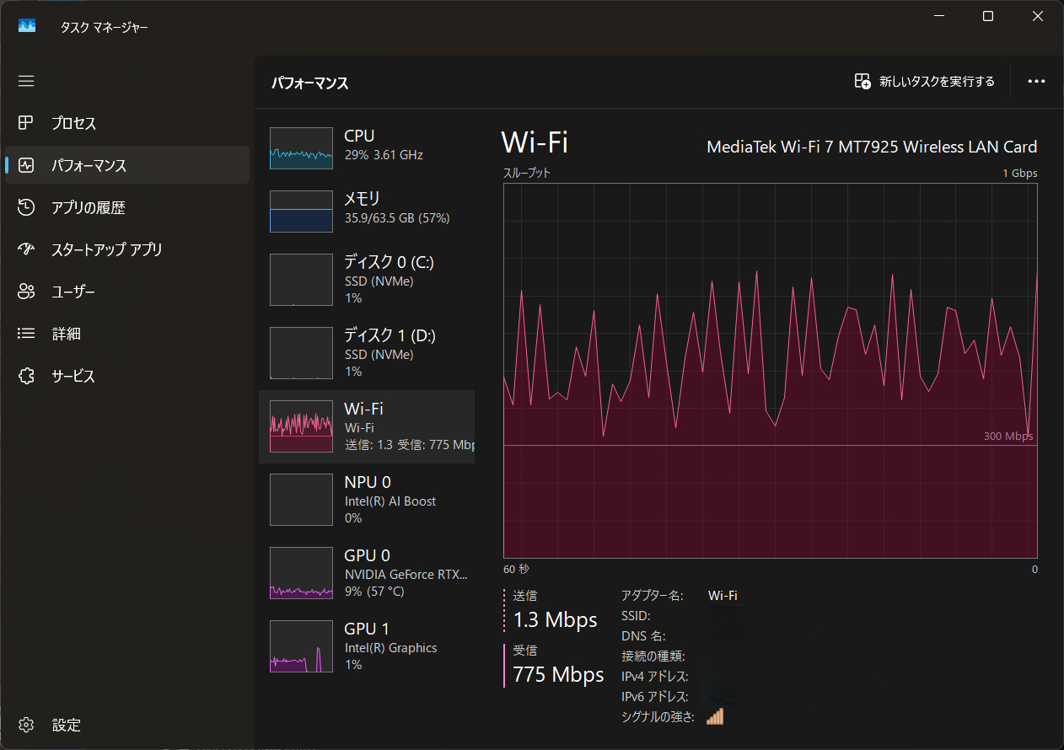This screenshot has width=1064, height=750.
Task: Click the 詳細 list icon
Action: [x=26, y=334]
